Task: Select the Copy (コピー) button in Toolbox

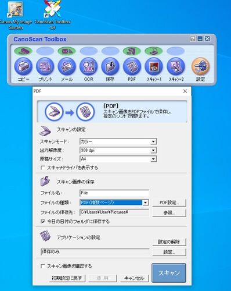Action: (x=23, y=66)
